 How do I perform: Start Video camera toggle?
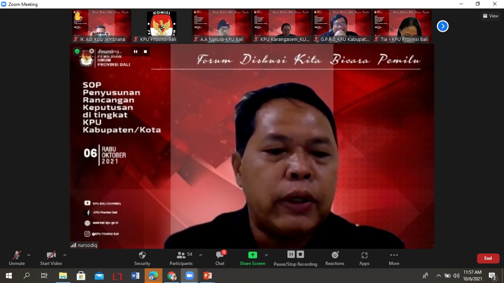(x=51, y=258)
